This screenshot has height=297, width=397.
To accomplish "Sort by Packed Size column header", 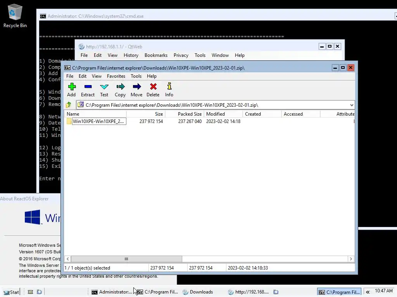I will pyautogui.click(x=185, y=114).
